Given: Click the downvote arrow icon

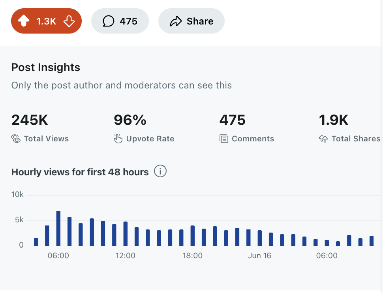Looking at the screenshot, I should click(x=69, y=21).
